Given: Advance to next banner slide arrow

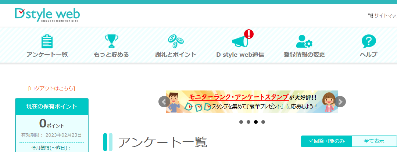Looking at the screenshot, I should coord(340,101).
